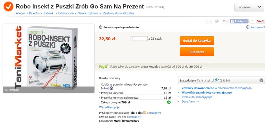Image resolution: width=272 pixels, height=125 pixels.
Task: Expand Dane firmy details
Action: pyautogui.click(x=190, y=102)
